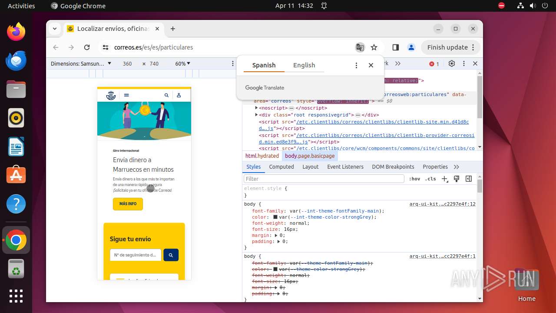Open the tab search dropdown arrow

pyautogui.click(x=55, y=29)
